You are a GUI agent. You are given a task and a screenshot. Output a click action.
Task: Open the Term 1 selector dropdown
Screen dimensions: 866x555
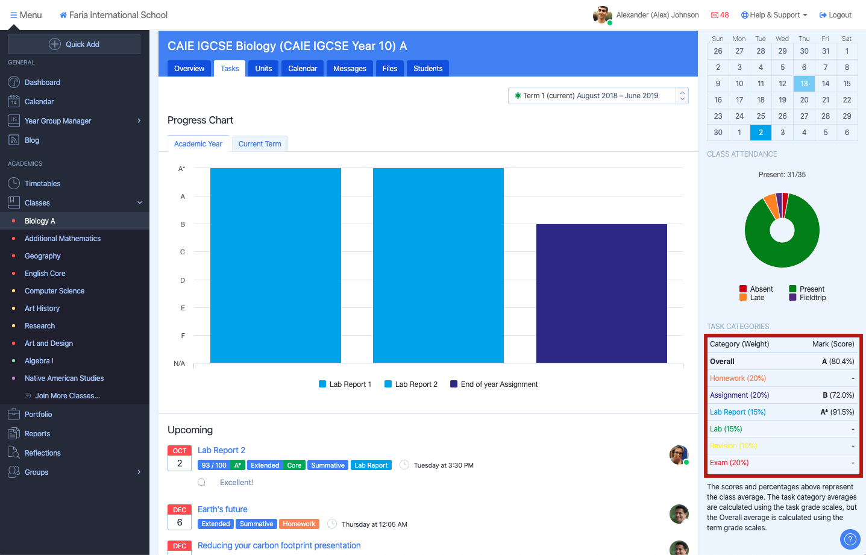[x=598, y=96]
